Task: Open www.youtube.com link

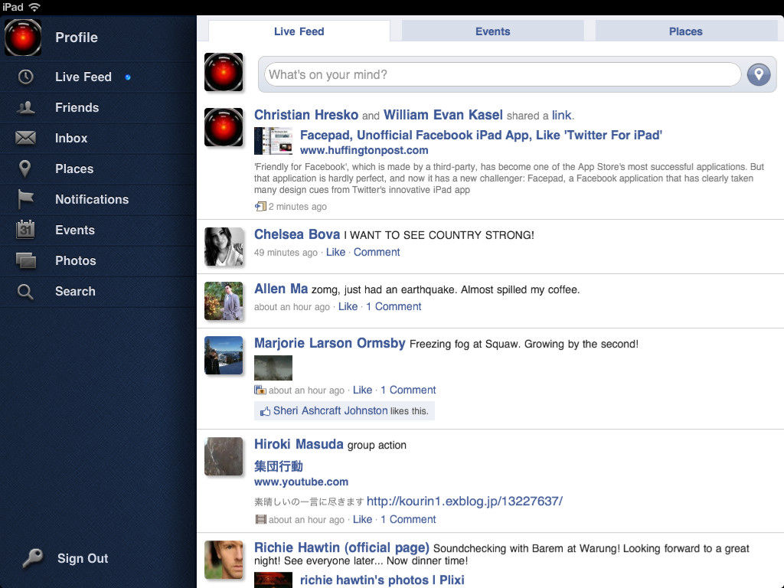Action: pyautogui.click(x=301, y=482)
